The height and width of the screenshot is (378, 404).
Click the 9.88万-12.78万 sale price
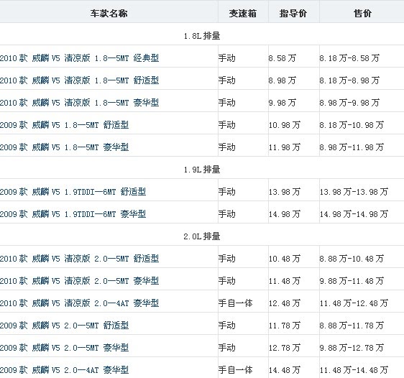(352, 348)
